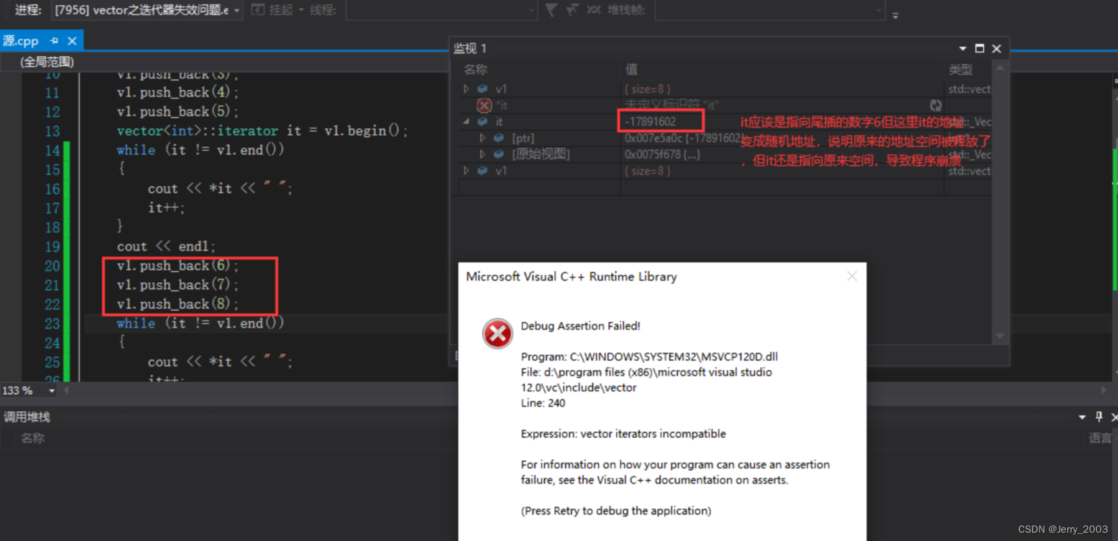Click the red error icon in assertion dialog
Viewport: 1118px width, 541px height.
coord(498,334)
